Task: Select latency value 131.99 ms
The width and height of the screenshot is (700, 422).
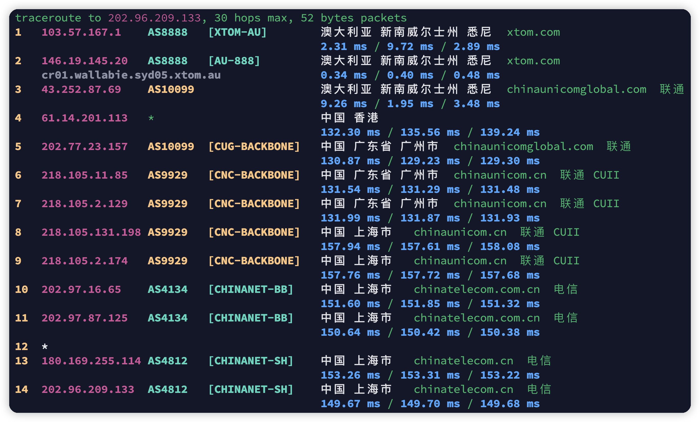Action: tap(350, 218)
